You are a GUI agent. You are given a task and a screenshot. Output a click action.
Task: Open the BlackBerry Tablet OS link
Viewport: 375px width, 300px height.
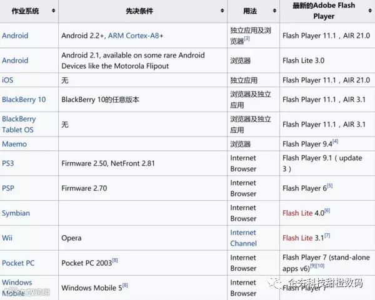pos(19,124)
